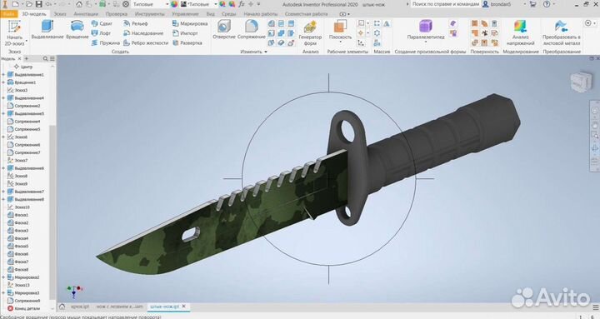Open the Help question mark
The image size is (600, 319).
click(x=547, y=4)
